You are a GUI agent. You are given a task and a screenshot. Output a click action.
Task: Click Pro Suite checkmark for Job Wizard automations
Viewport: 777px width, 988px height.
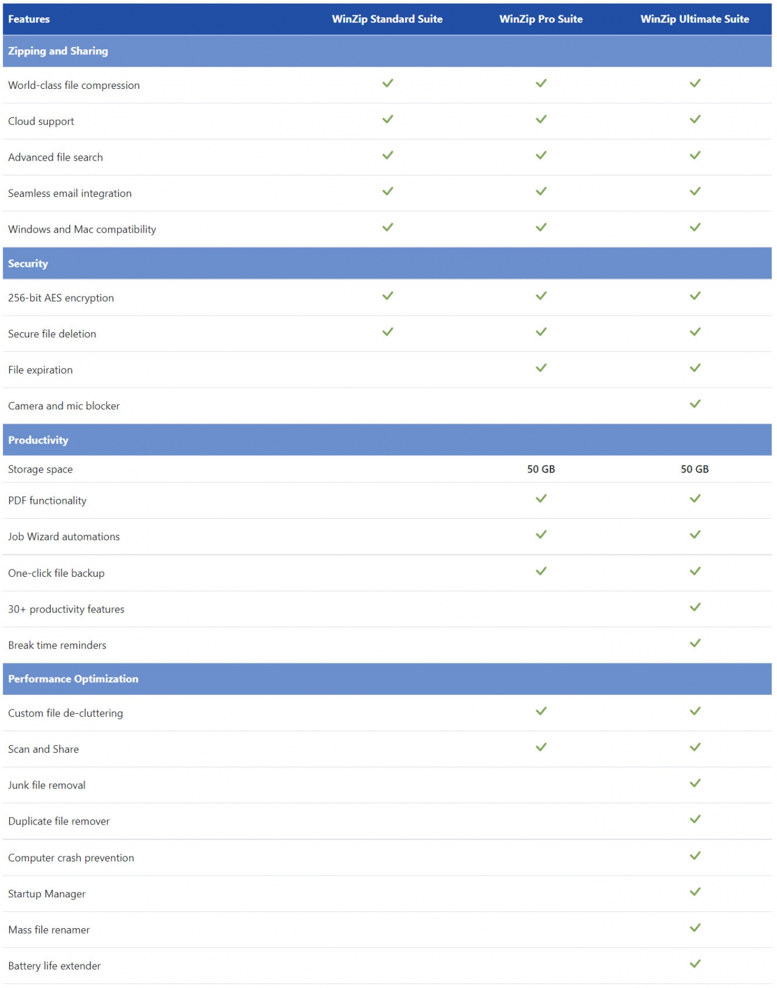click(541, 535)
